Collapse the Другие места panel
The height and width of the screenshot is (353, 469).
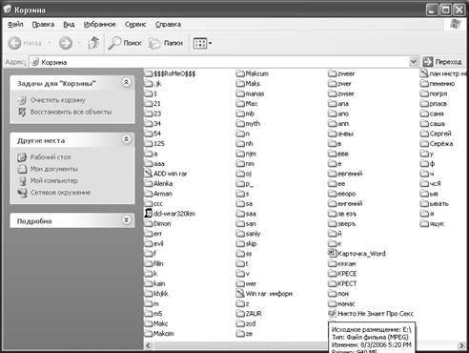pyautogui.click(x=126, y=139)
